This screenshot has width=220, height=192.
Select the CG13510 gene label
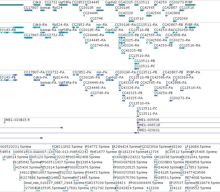pos(136,19)
